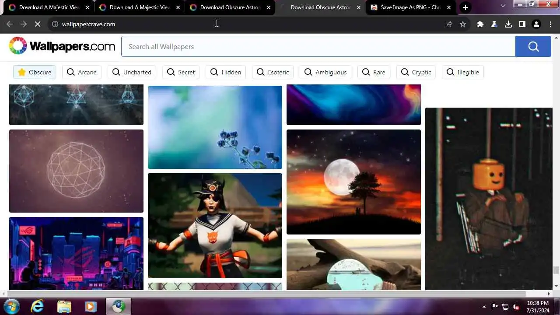Close the first Majestic View tab

87,7
